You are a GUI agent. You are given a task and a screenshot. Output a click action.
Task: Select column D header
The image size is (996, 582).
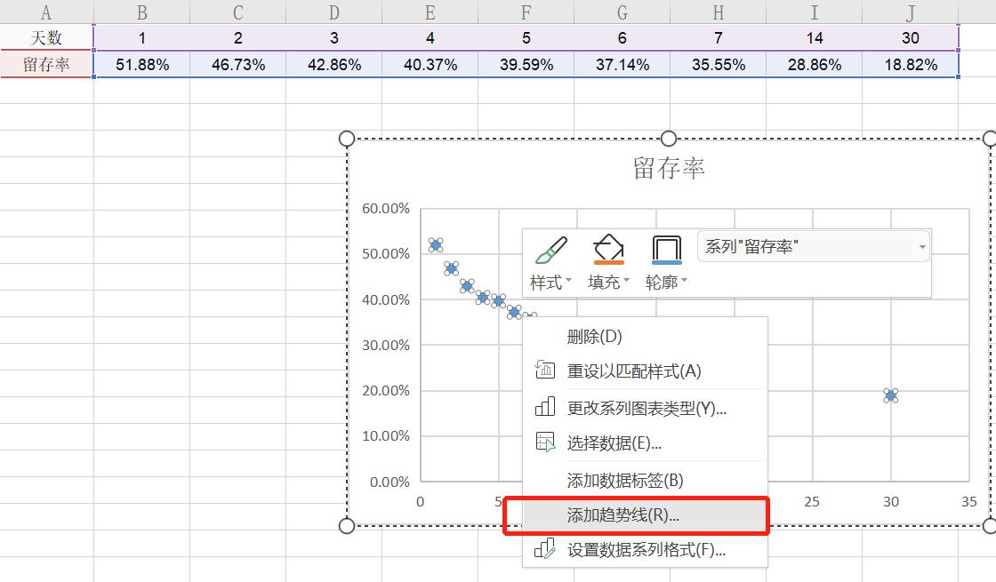[x=333, y=12]
